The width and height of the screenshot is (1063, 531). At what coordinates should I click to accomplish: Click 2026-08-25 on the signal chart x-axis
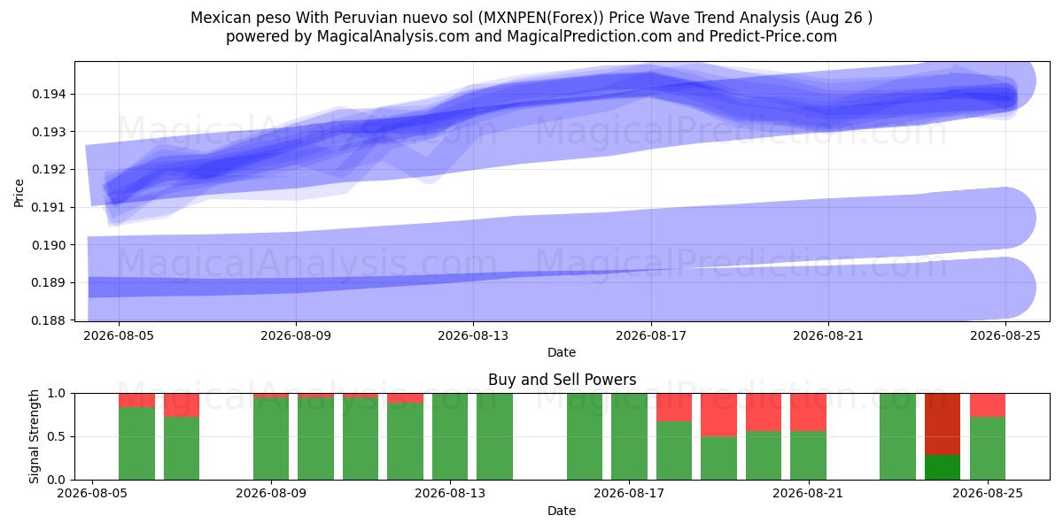click(988, 494)
